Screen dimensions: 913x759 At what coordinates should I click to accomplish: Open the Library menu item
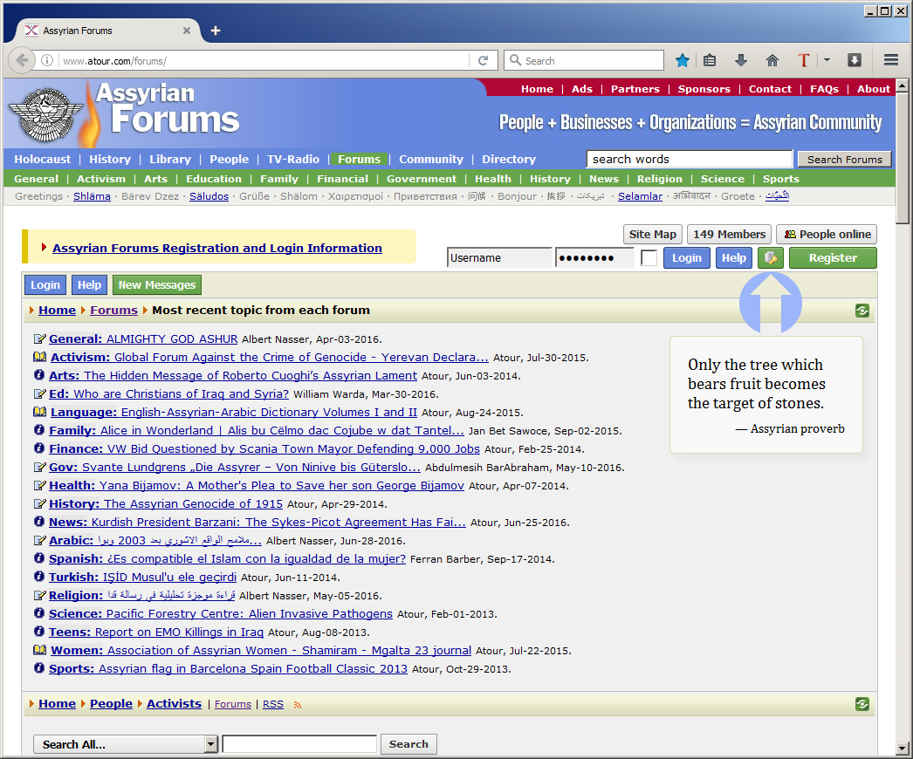pyautogui.click(x=170, y=159)
